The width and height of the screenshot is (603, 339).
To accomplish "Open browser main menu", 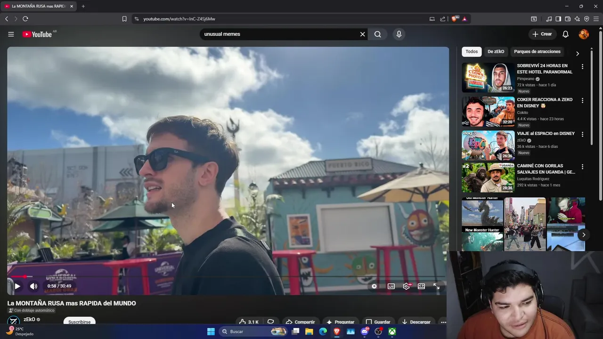I will point(596,19).
